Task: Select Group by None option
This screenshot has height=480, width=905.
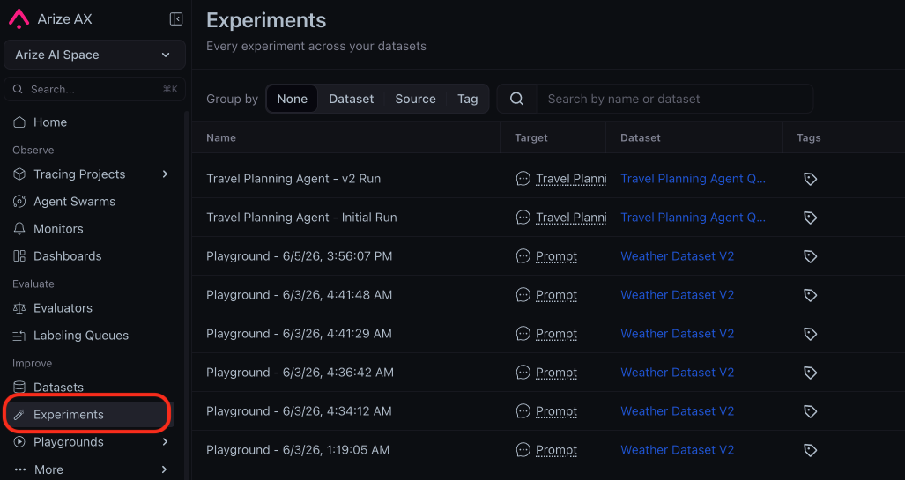Action: pyautogui.click(x=292, y=99)
